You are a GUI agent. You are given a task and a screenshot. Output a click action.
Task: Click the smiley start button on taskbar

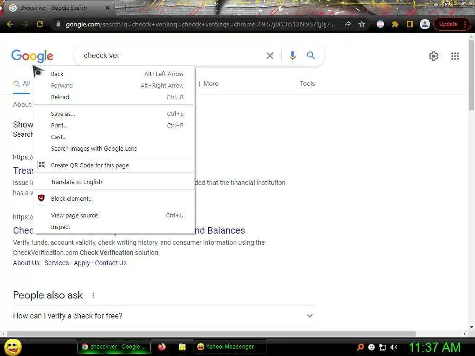[13, 347]
